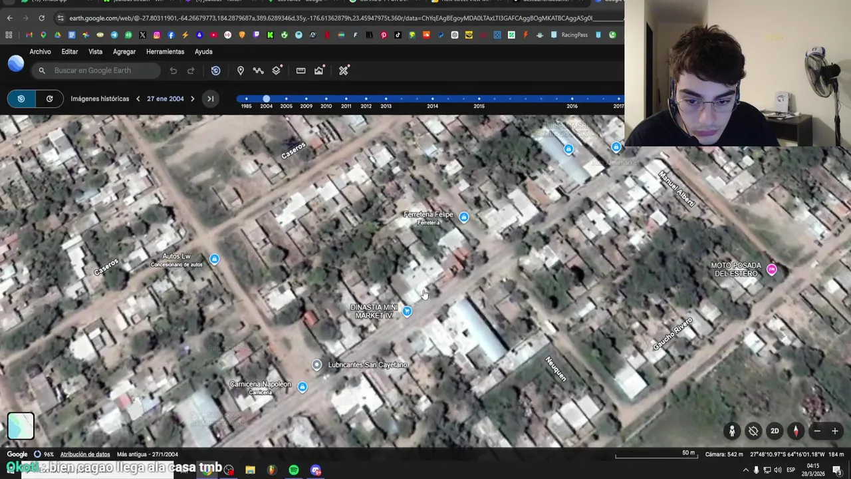
Task: Click the microphone tray icon
Action: pyautogui.click(x=757, y=470)
